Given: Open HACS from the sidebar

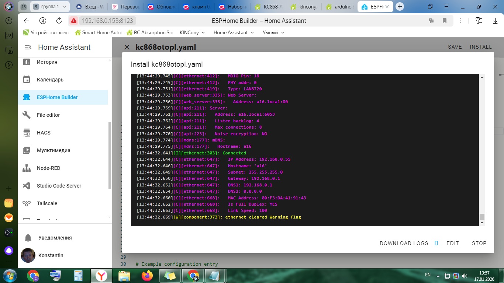Looking at the screenshot, I should click(x=44, y=133).
